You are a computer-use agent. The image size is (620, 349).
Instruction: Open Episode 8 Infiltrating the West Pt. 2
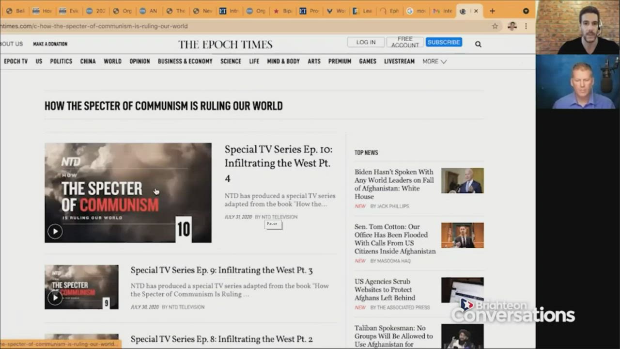(x=221, y=339)
